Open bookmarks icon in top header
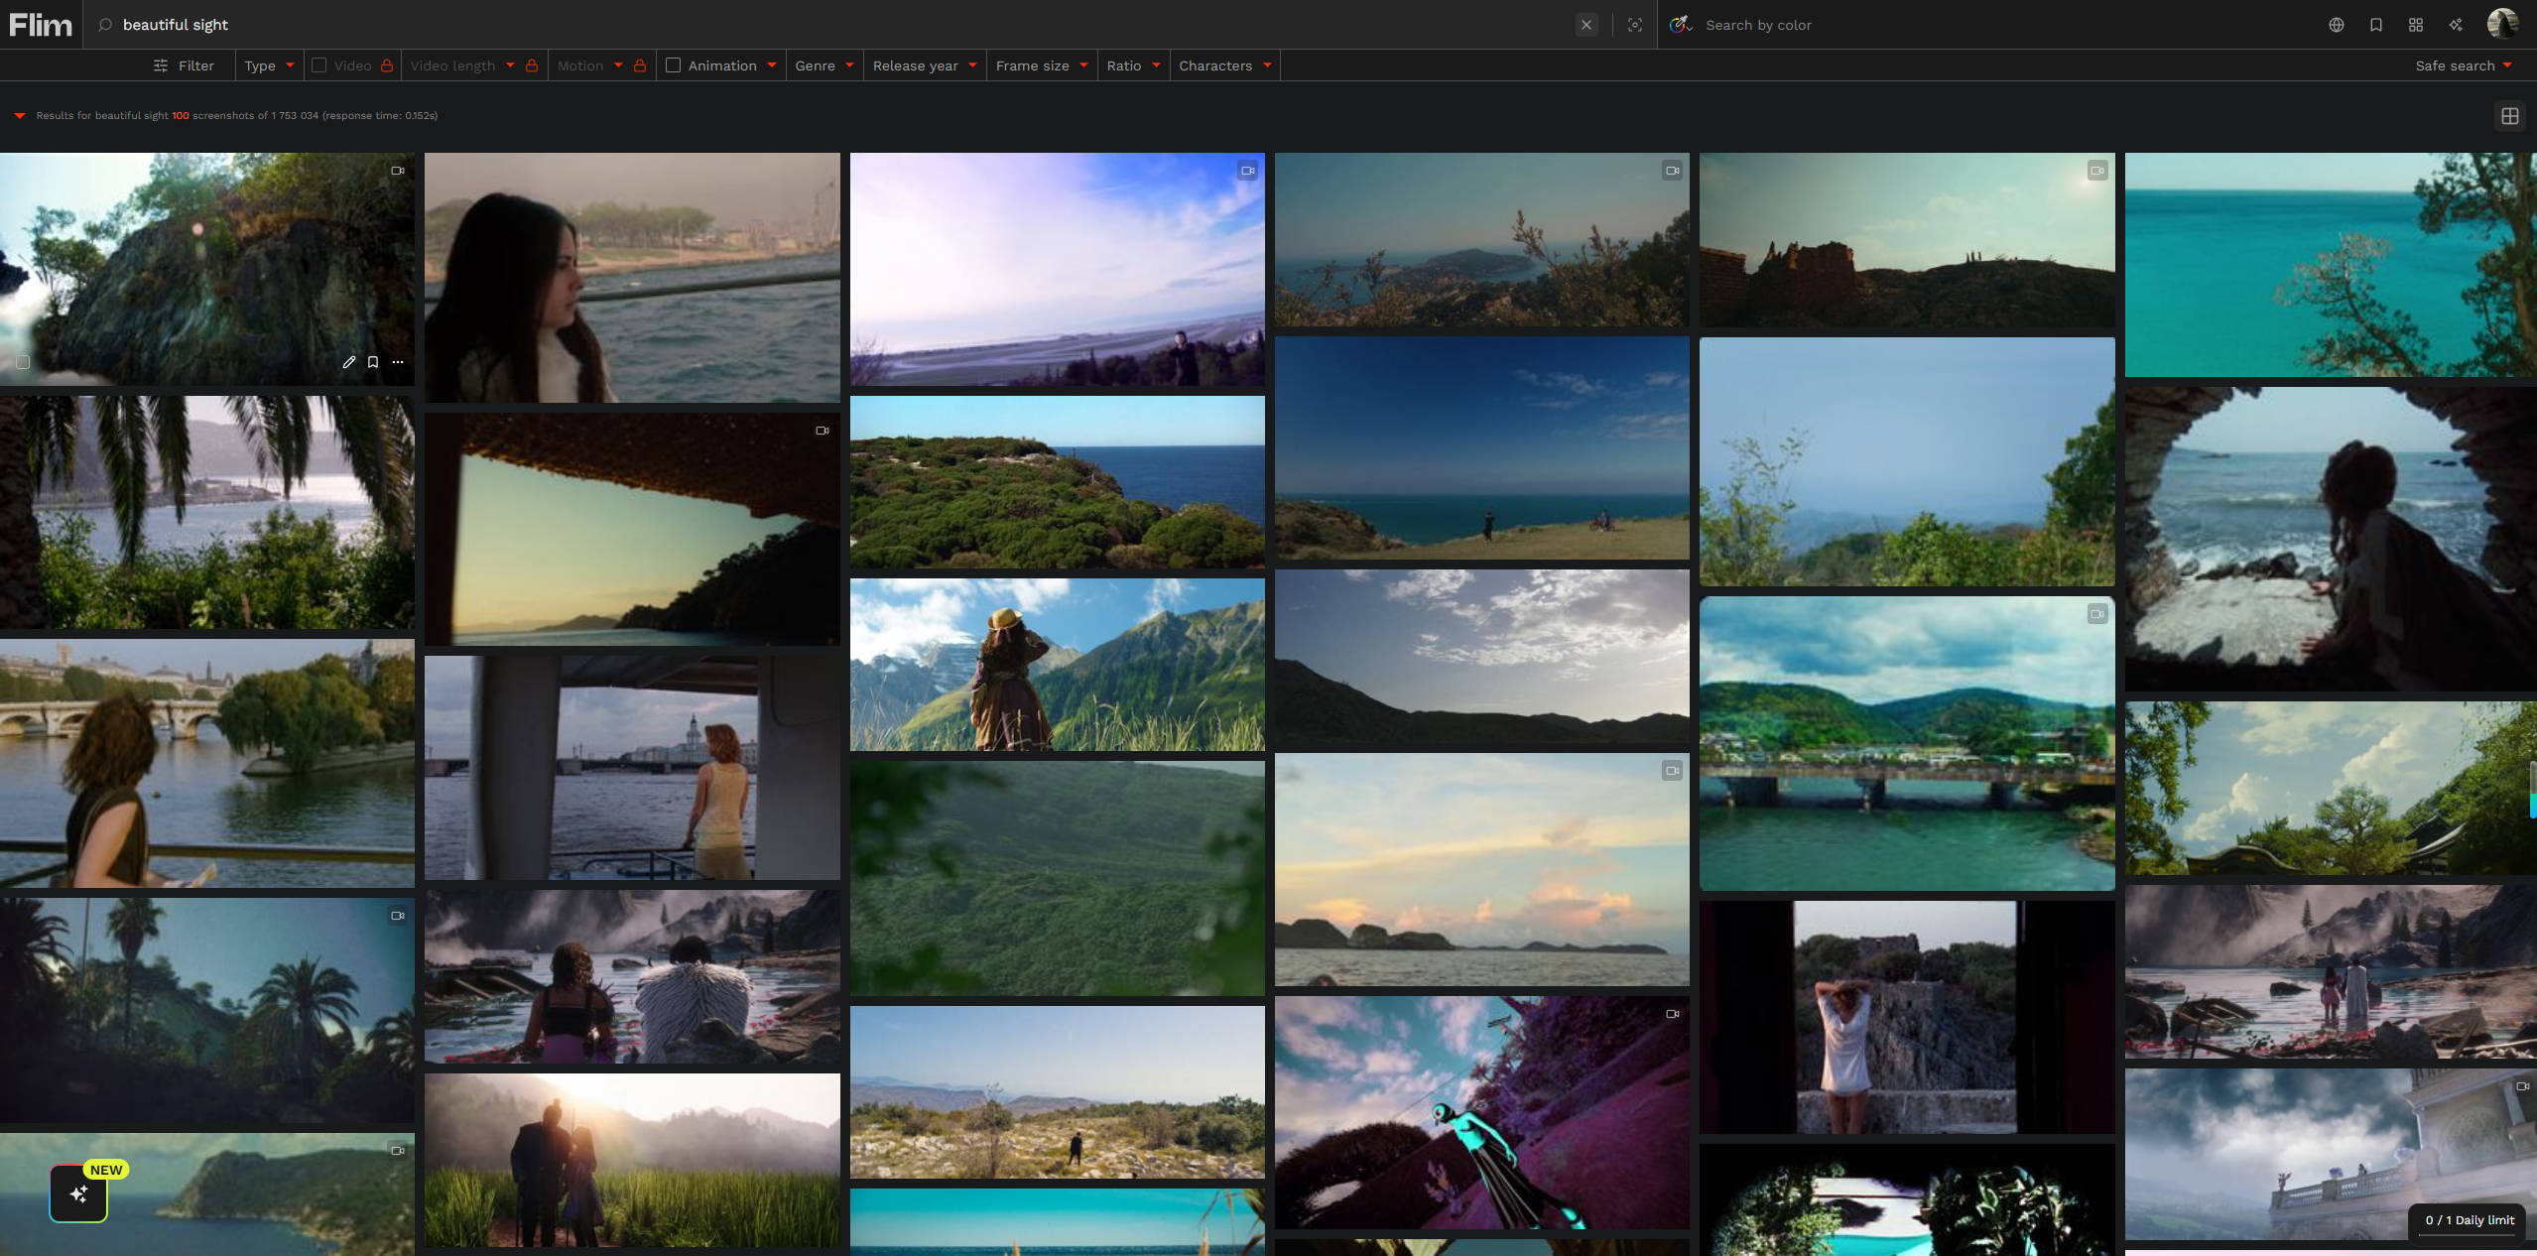This screenshot has height=1256, width=2537. [2376, 25]
